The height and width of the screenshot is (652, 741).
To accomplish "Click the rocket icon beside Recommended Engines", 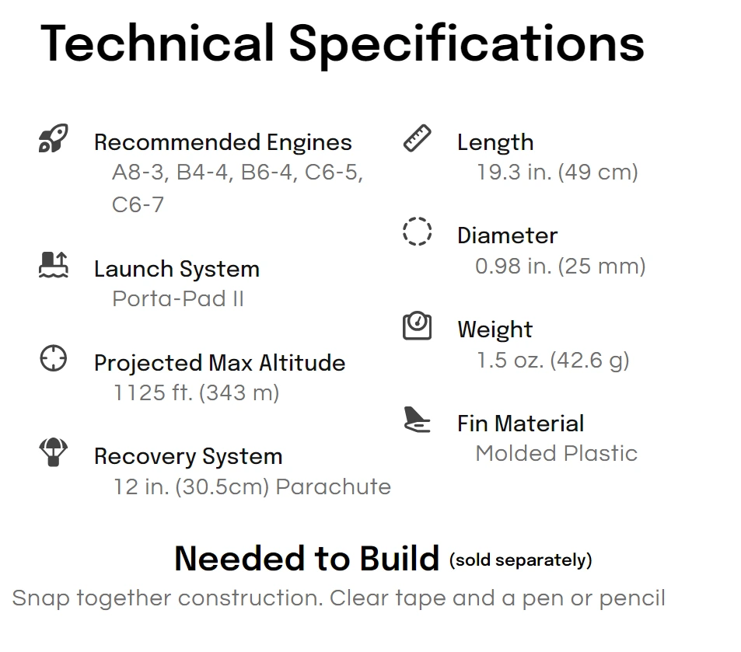I will [54, 138].
